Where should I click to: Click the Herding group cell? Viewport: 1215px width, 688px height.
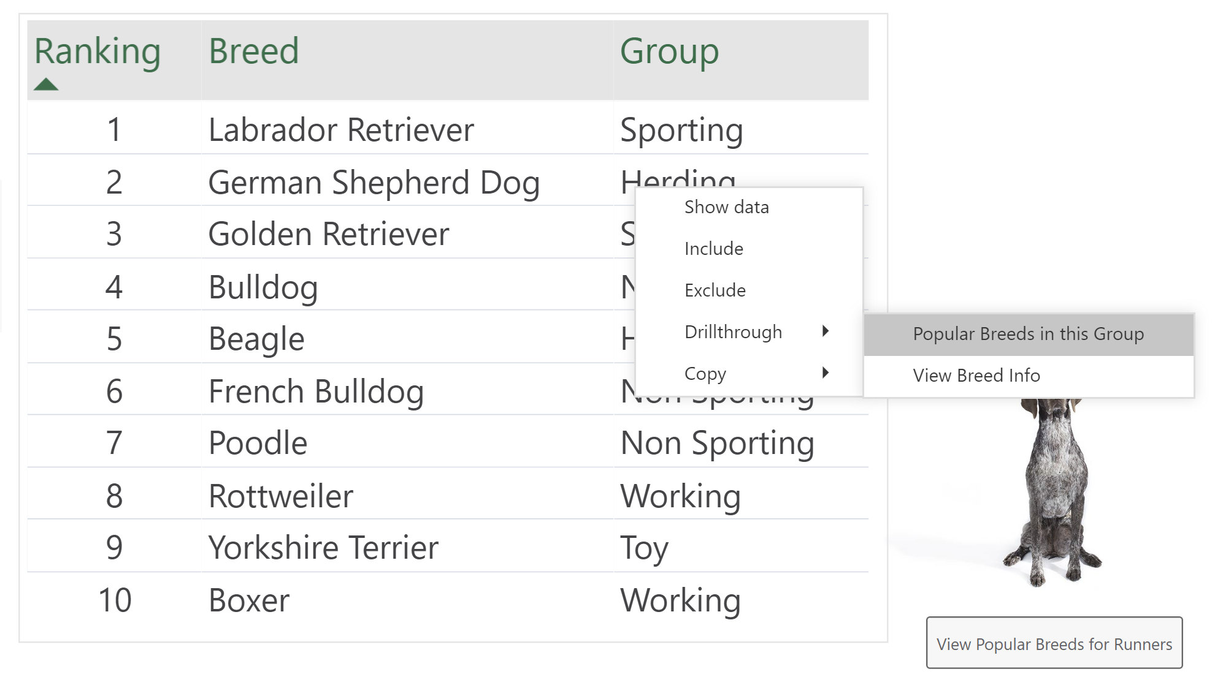(678, 178)
